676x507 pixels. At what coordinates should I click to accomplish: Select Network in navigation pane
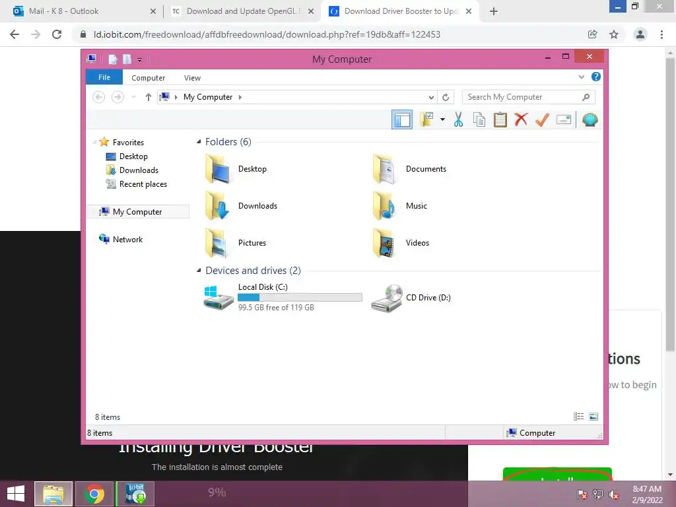127,239
